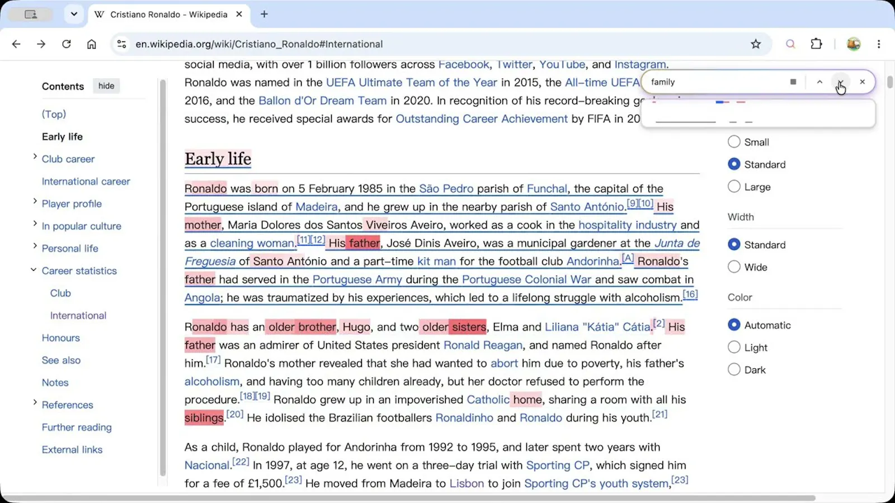895x503 pixels.
Task: Jump to next find match arrow
Action: pyautogui.click(x=840, y=82)
